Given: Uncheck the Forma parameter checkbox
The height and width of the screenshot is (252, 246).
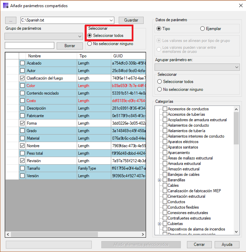Looking at the screenshot, I should click(22, 123).
